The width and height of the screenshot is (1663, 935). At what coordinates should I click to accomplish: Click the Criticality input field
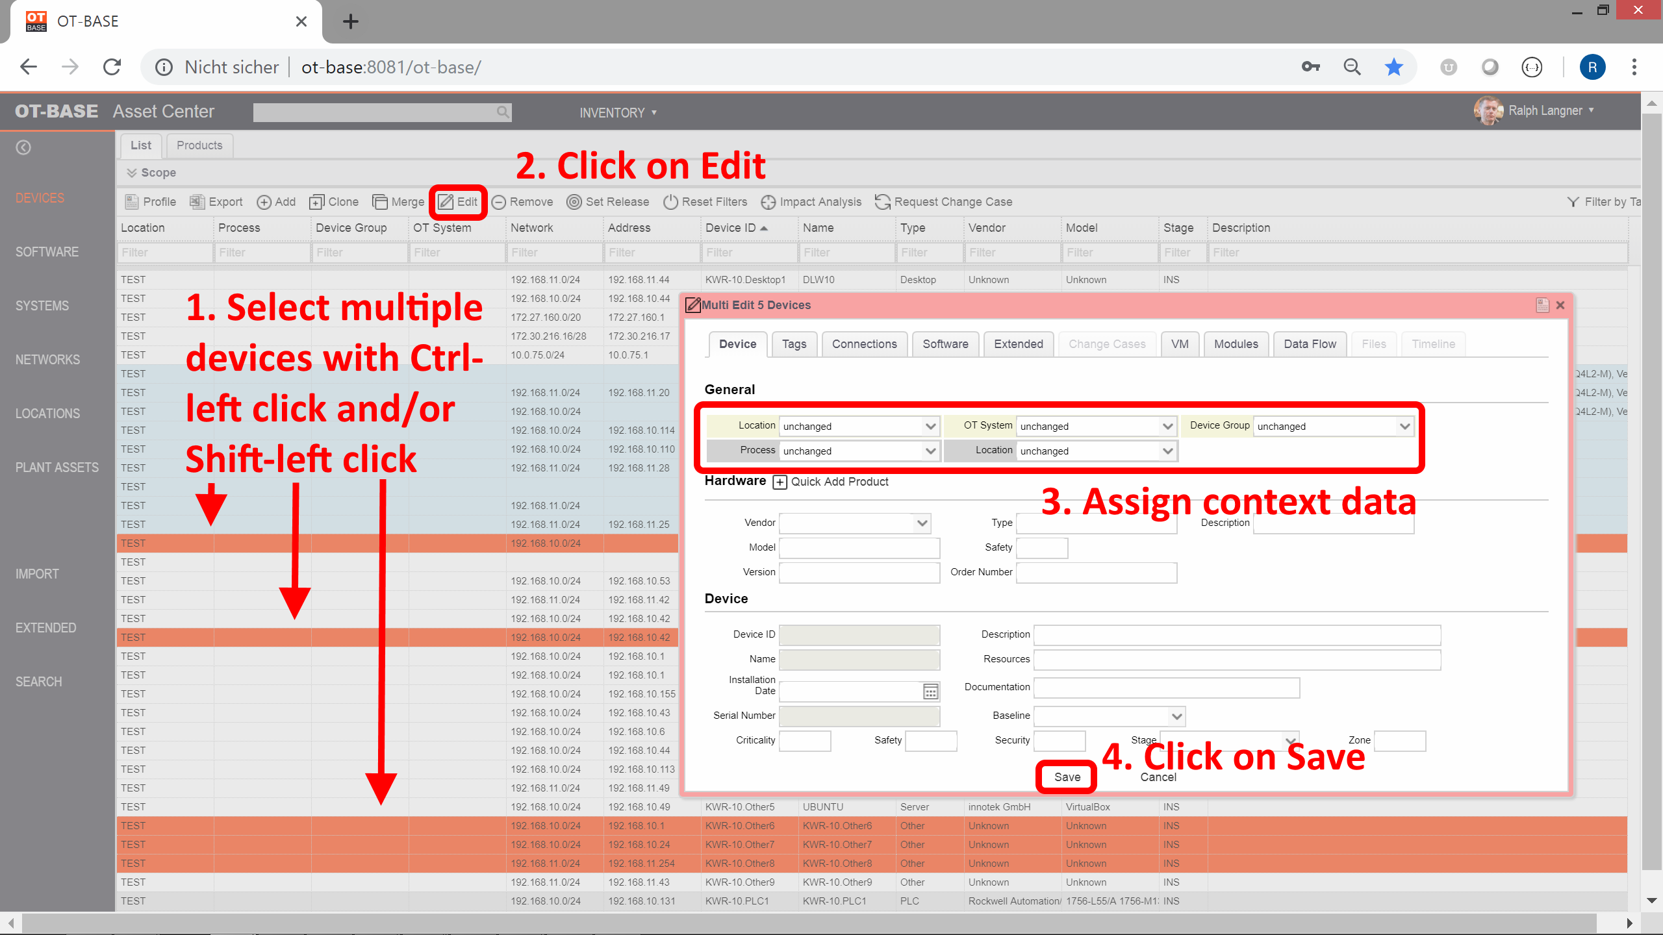click(x=804, y=742)
